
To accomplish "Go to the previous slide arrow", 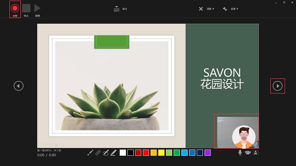I will [19, 86].
